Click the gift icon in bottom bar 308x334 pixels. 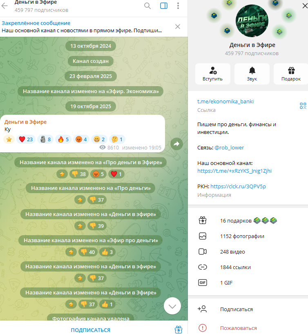(x=179, y=330)
